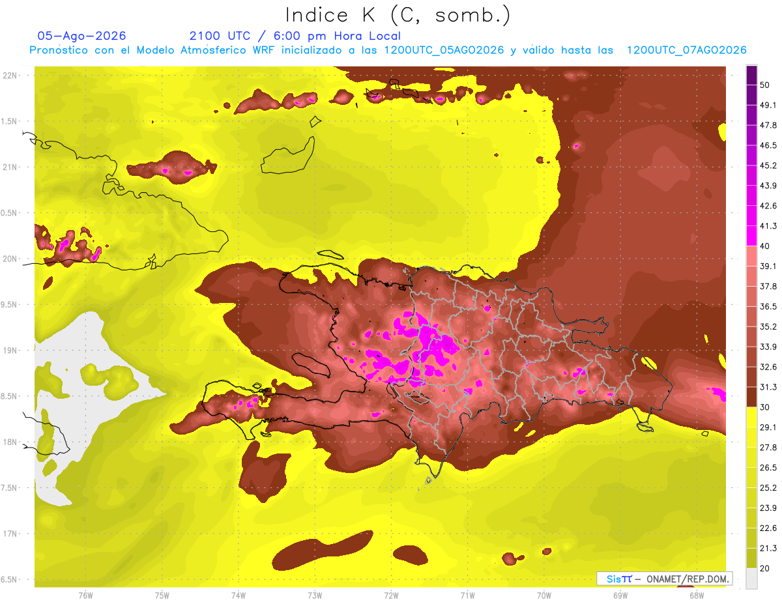This screenshot has width=782, height=604.
Task: Click the legend value "27.8"
Action: click(x=768, y=448)
